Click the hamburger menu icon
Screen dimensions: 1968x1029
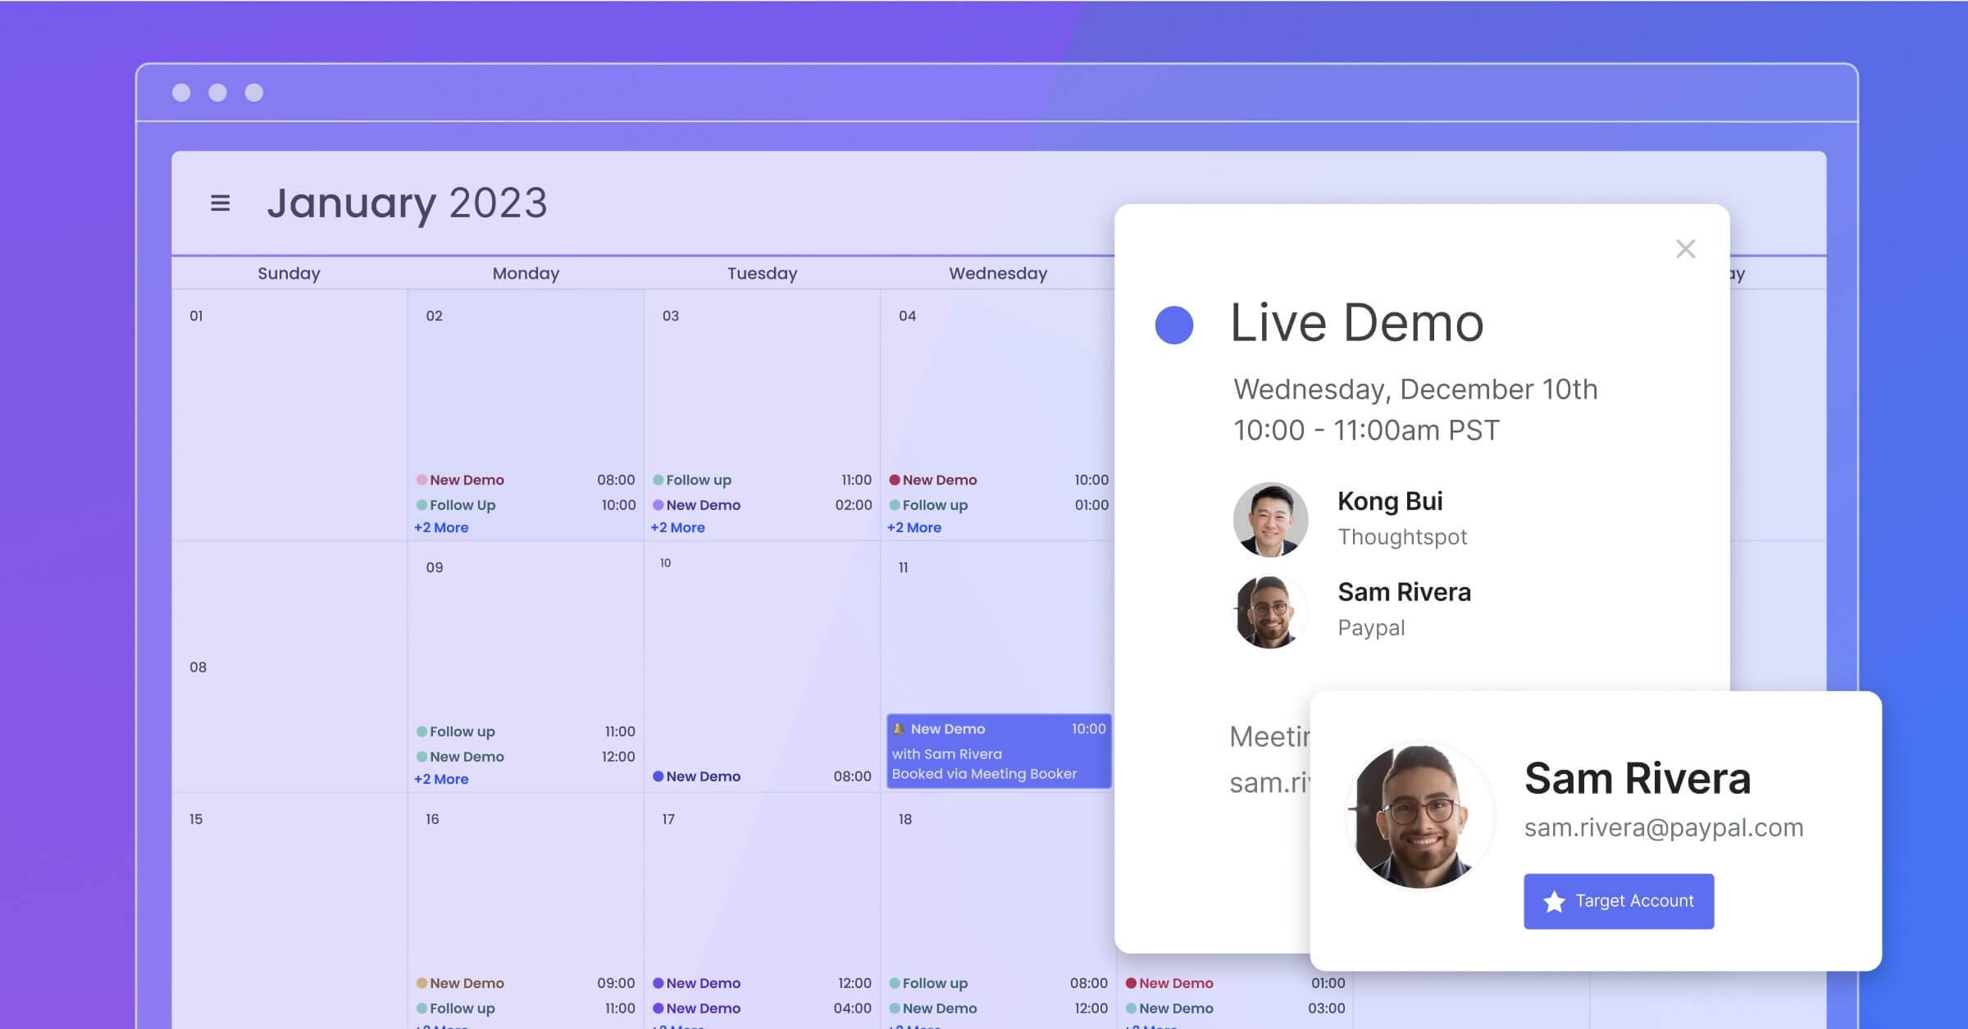(220, 203)
